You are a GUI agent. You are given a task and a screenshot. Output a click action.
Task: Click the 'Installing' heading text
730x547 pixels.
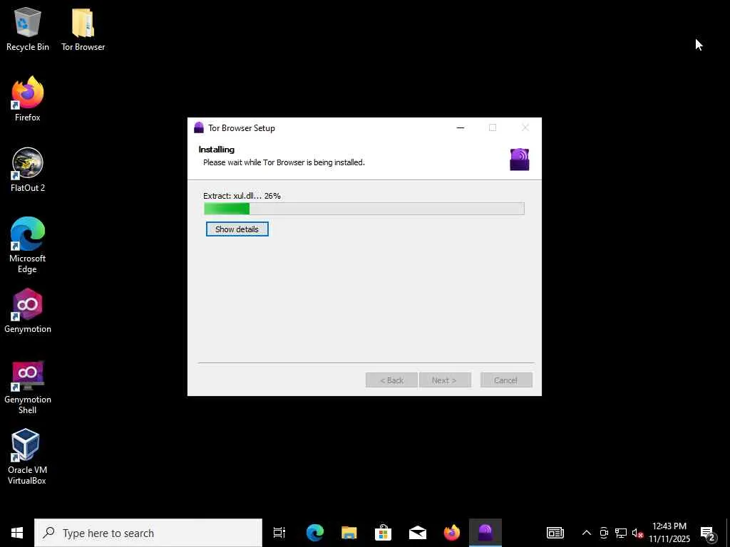tap(217, 150)
